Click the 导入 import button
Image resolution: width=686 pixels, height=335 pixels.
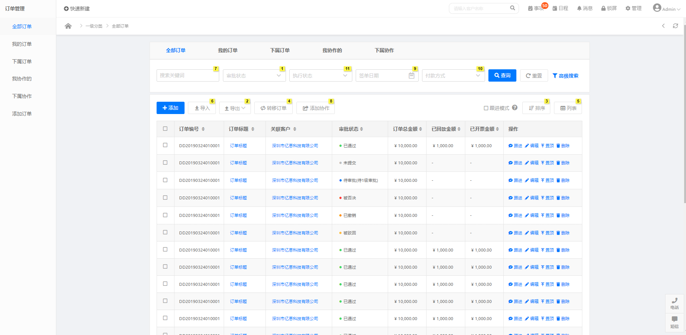[x=202, y=108]
